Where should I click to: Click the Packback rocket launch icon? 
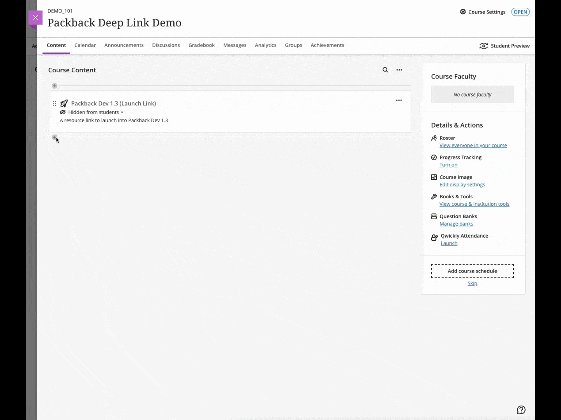[64, 103]
